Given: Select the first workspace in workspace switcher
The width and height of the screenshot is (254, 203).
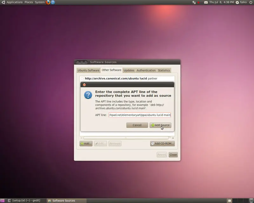Looking at the screenshot, I should point(230,200).
